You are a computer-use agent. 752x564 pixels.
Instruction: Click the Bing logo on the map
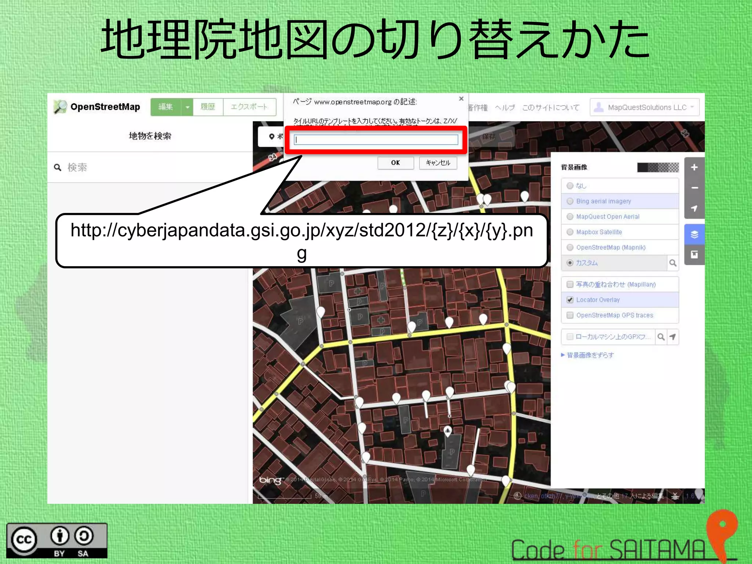270,480
